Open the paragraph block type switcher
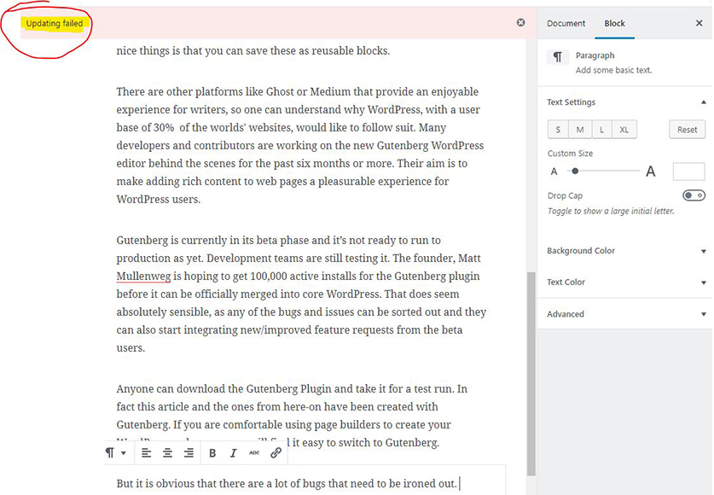Viewport: 714px width, 495px height. [x=116, y=452]
